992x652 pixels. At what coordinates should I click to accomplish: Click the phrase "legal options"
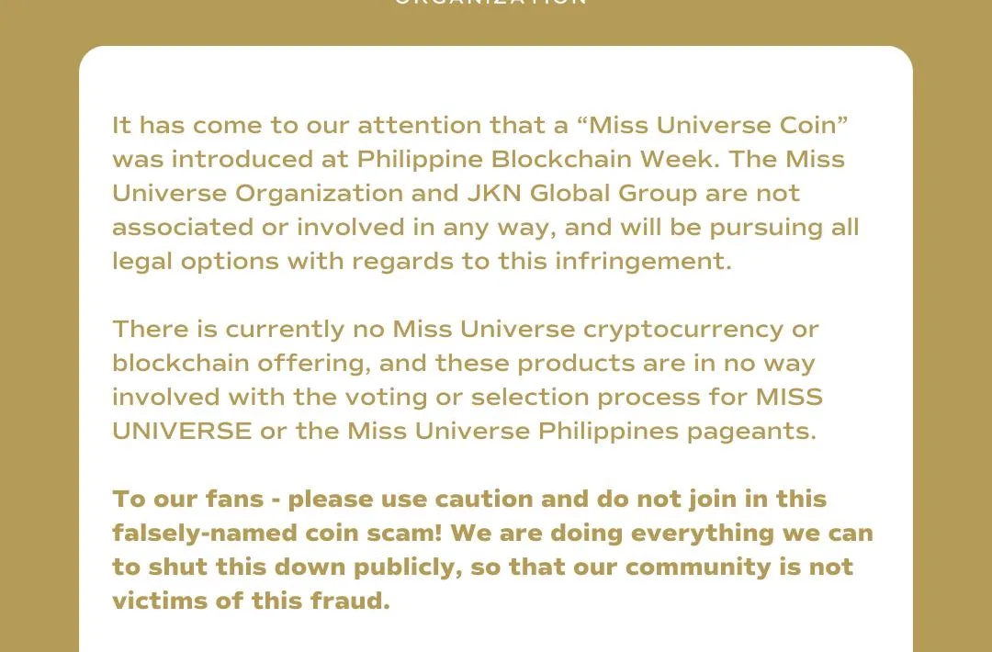pos(196,262)
